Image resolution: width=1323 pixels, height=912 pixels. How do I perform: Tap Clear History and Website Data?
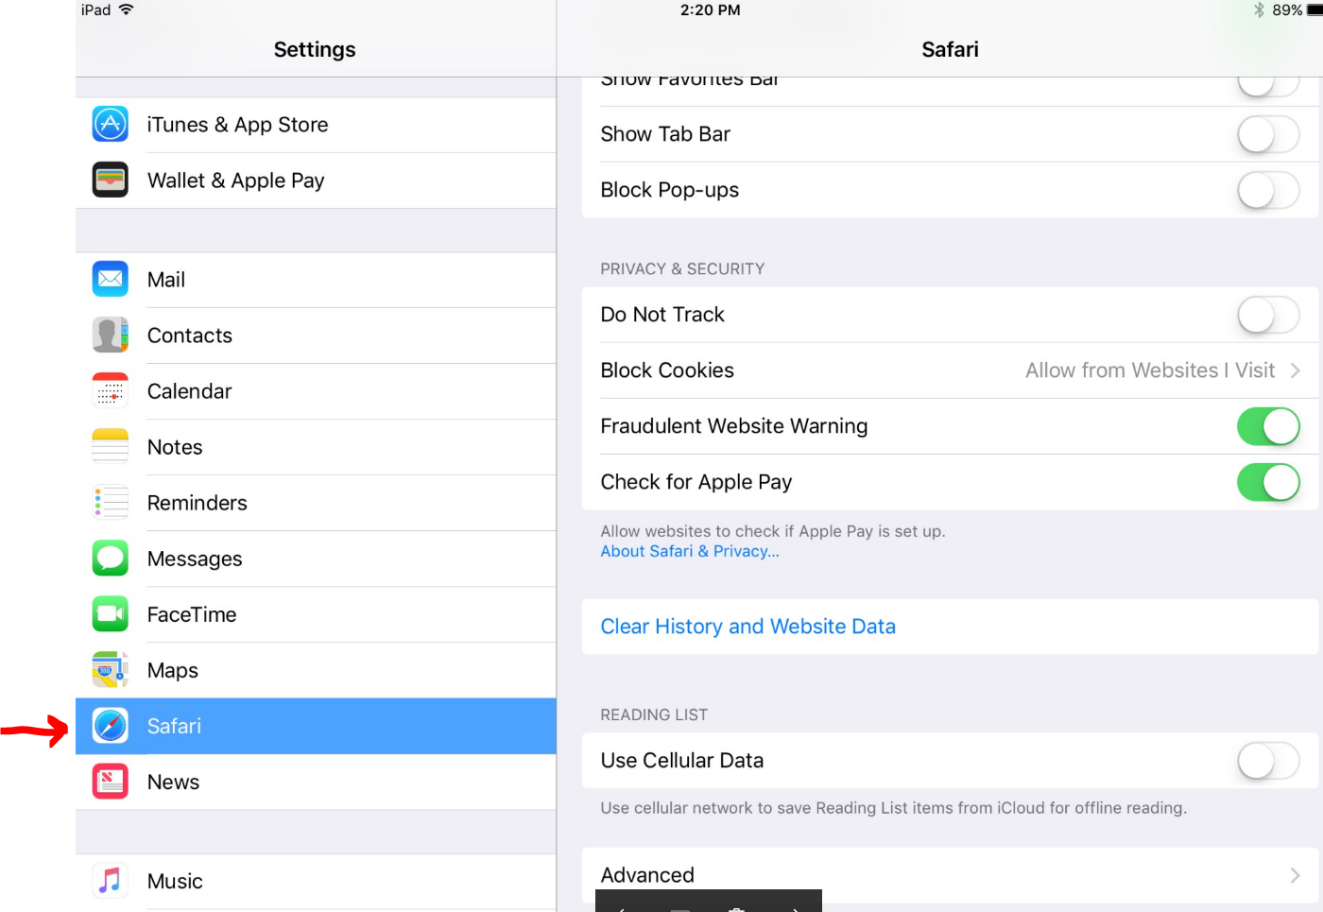click(x=747, y=627)
